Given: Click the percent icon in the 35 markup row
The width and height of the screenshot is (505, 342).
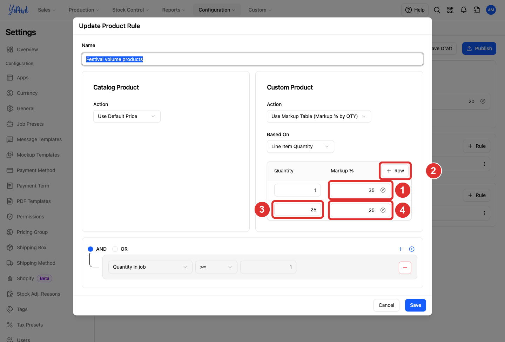Looking at the screenshot, I should pos(383,190).
